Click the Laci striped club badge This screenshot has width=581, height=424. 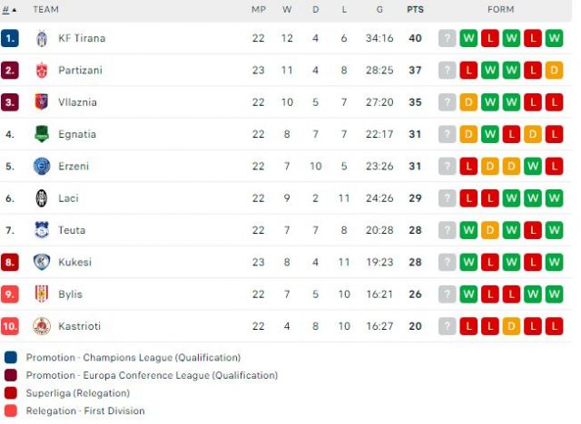coord(42,198)
